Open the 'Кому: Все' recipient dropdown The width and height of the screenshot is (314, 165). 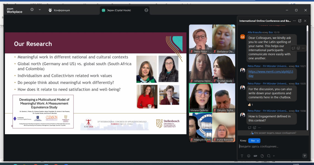(254, 141)
